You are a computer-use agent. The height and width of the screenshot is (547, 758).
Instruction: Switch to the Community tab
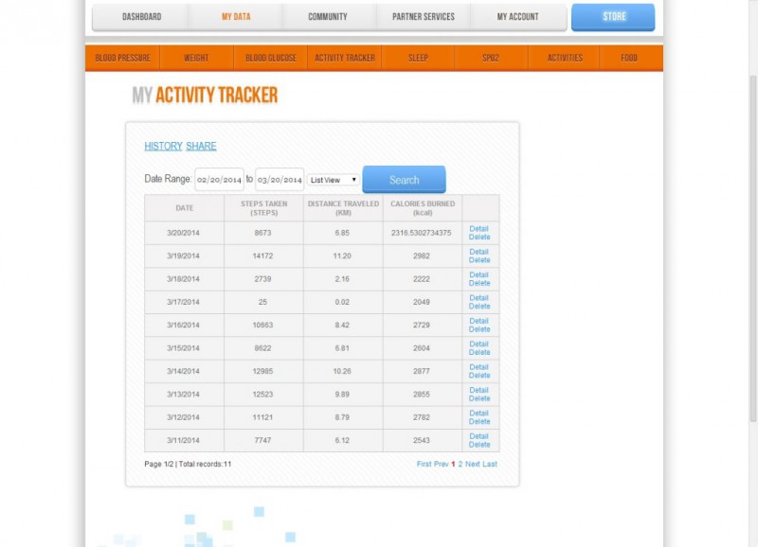coord(328,17)
